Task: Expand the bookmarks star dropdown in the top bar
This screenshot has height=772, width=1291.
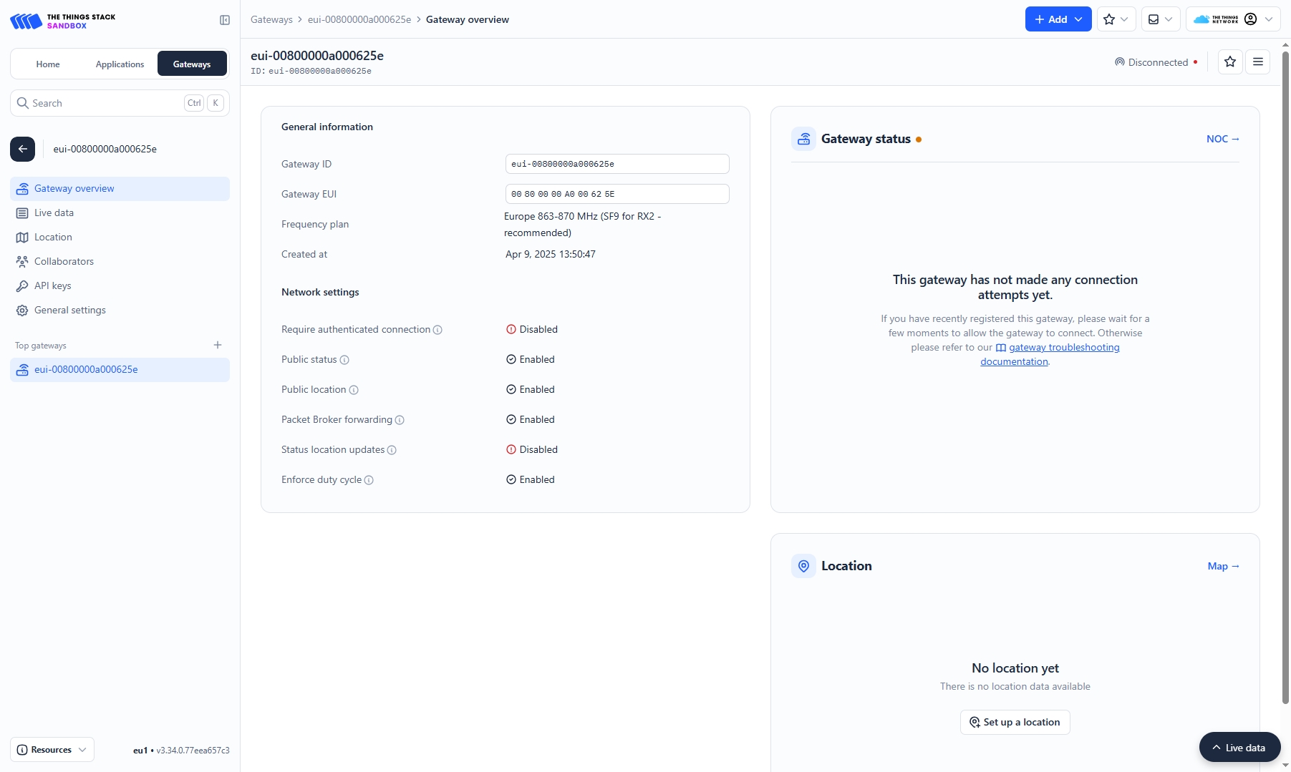Action: pos(1116,19)
